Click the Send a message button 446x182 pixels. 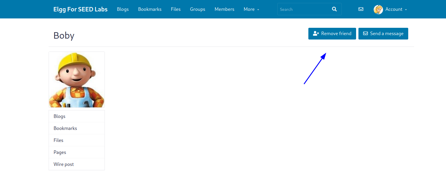tap(383, 33)
